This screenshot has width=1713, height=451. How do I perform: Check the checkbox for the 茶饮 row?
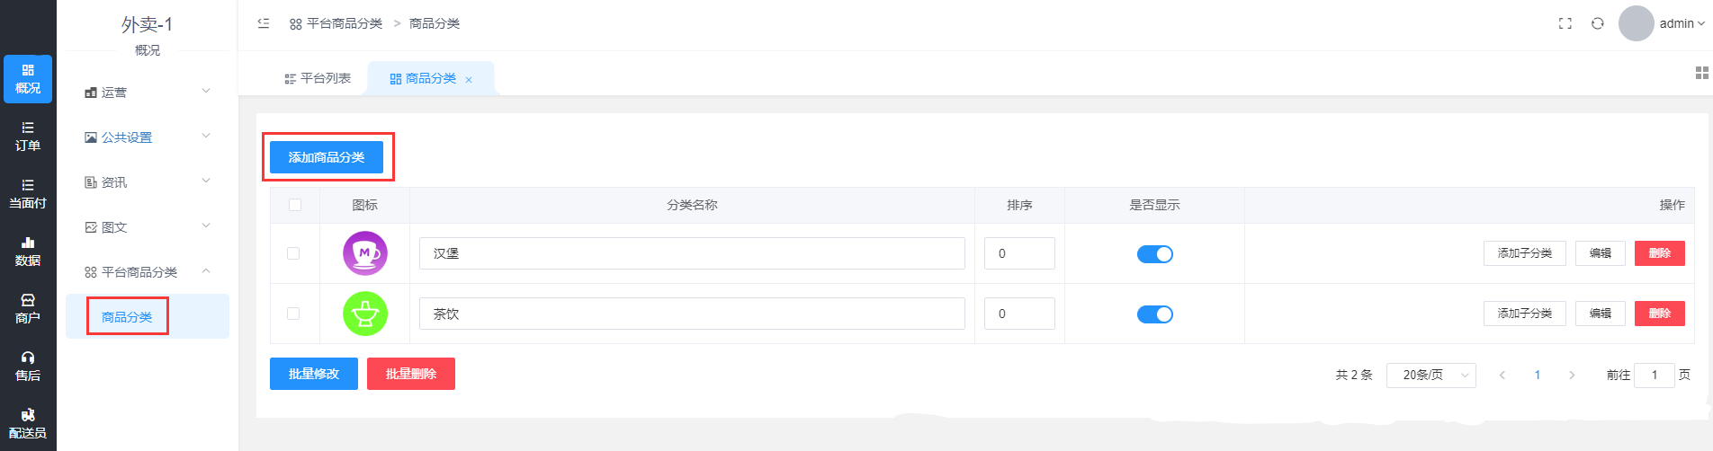[293, 314]
